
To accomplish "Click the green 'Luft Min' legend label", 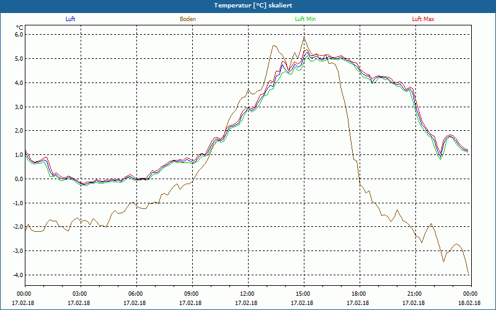I will (x=305, y=19).
